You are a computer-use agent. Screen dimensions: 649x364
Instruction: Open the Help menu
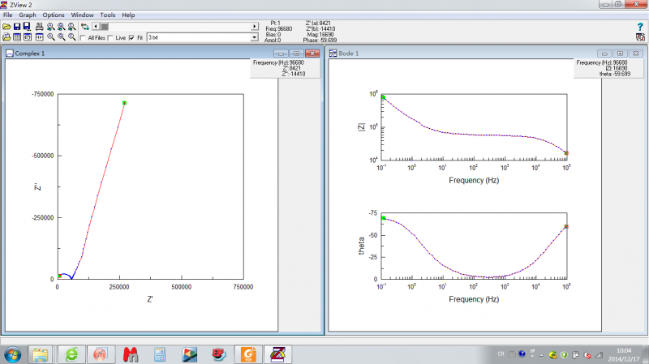pyautogui.click(x=128, y=15)
